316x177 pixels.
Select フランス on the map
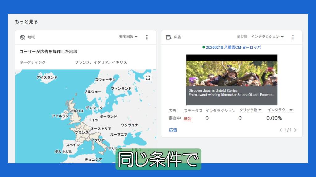(82, 133)
